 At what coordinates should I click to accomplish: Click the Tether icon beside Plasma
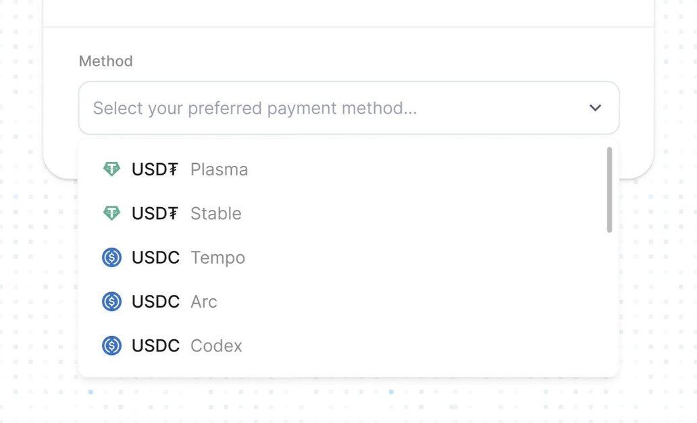point(111,169)
